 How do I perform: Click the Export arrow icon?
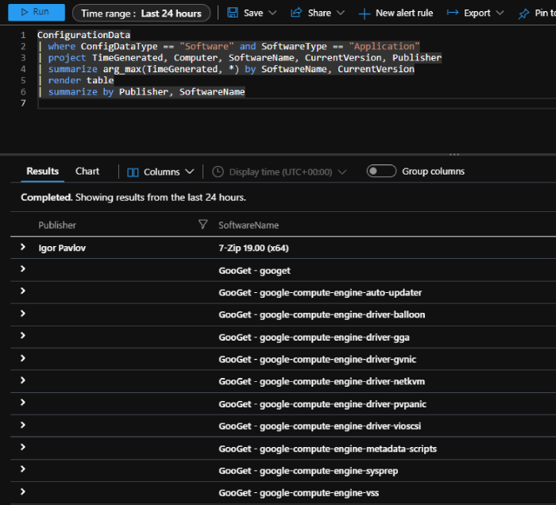(x=452, y=13)
